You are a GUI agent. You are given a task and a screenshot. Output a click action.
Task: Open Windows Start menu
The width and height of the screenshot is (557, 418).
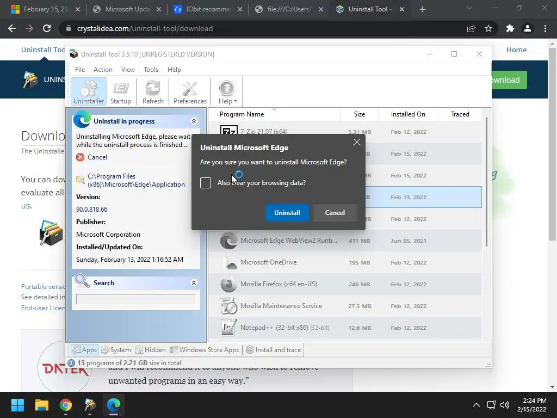(17, 405)
